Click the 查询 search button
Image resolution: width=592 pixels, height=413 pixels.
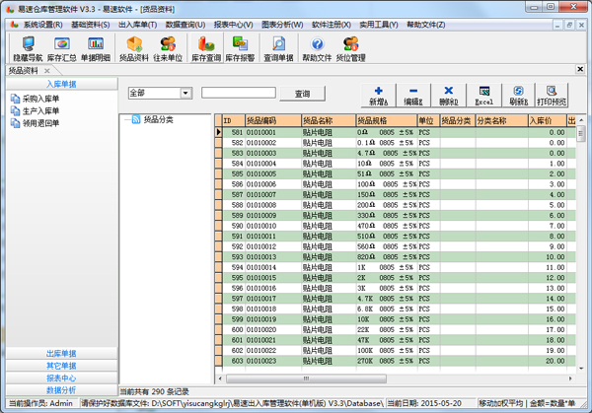point(302,94)
